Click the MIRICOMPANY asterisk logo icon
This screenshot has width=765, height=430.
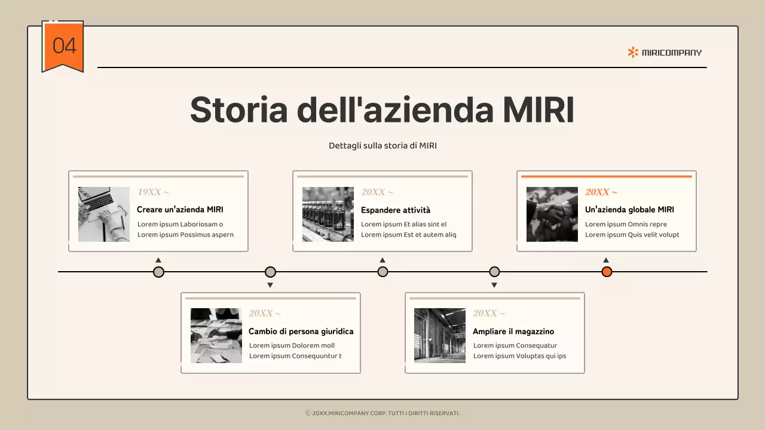(x=631, y=52)
